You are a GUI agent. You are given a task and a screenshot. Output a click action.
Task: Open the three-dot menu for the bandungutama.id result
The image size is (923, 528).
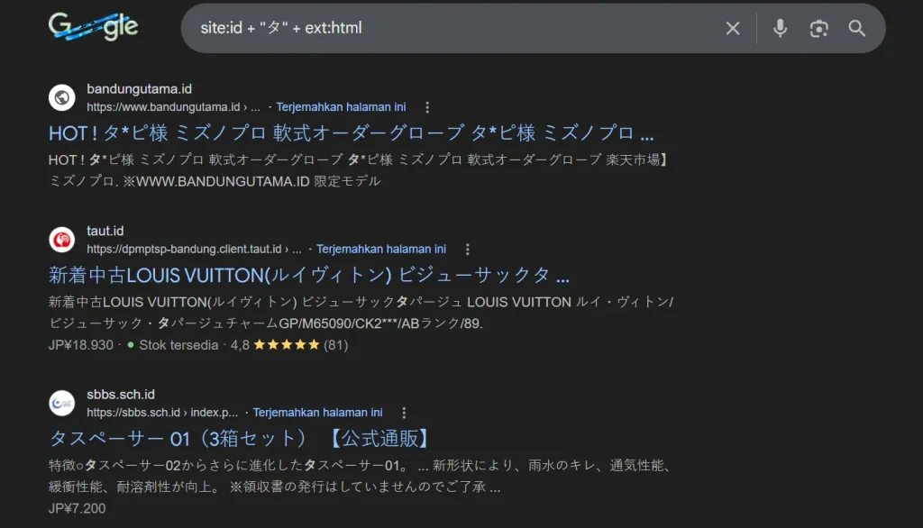pyautogui.click(x=426, y=106)
